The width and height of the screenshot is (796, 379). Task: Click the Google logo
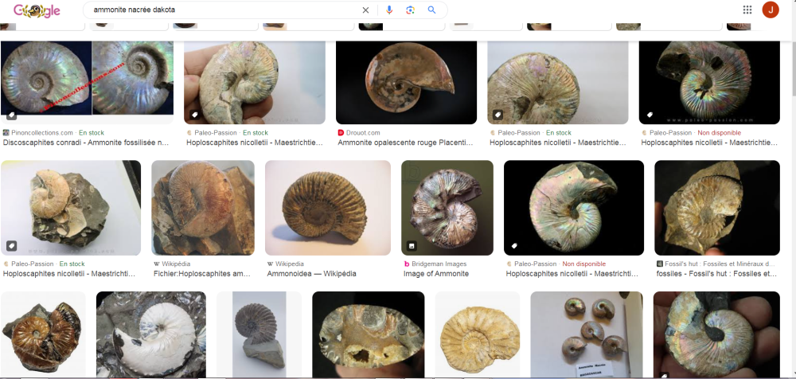(x=37, y=10)
